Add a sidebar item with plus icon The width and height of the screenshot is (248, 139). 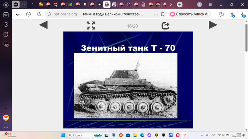[x=6, y=108]
